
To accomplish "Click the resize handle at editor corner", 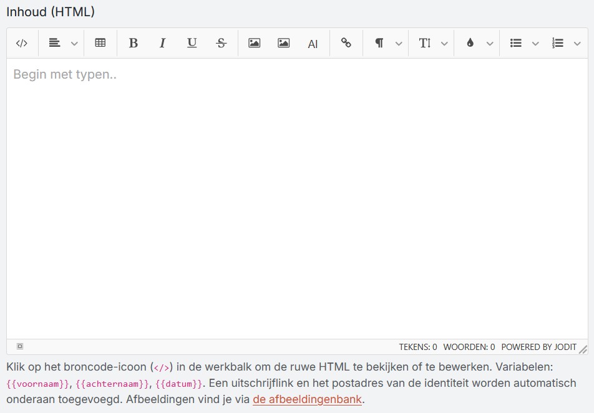I will (583, 350).
